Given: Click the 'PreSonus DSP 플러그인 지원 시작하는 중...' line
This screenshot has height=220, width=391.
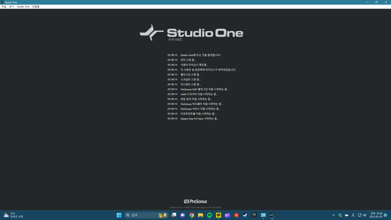Looking at the screenshot, I should (205, 89).
